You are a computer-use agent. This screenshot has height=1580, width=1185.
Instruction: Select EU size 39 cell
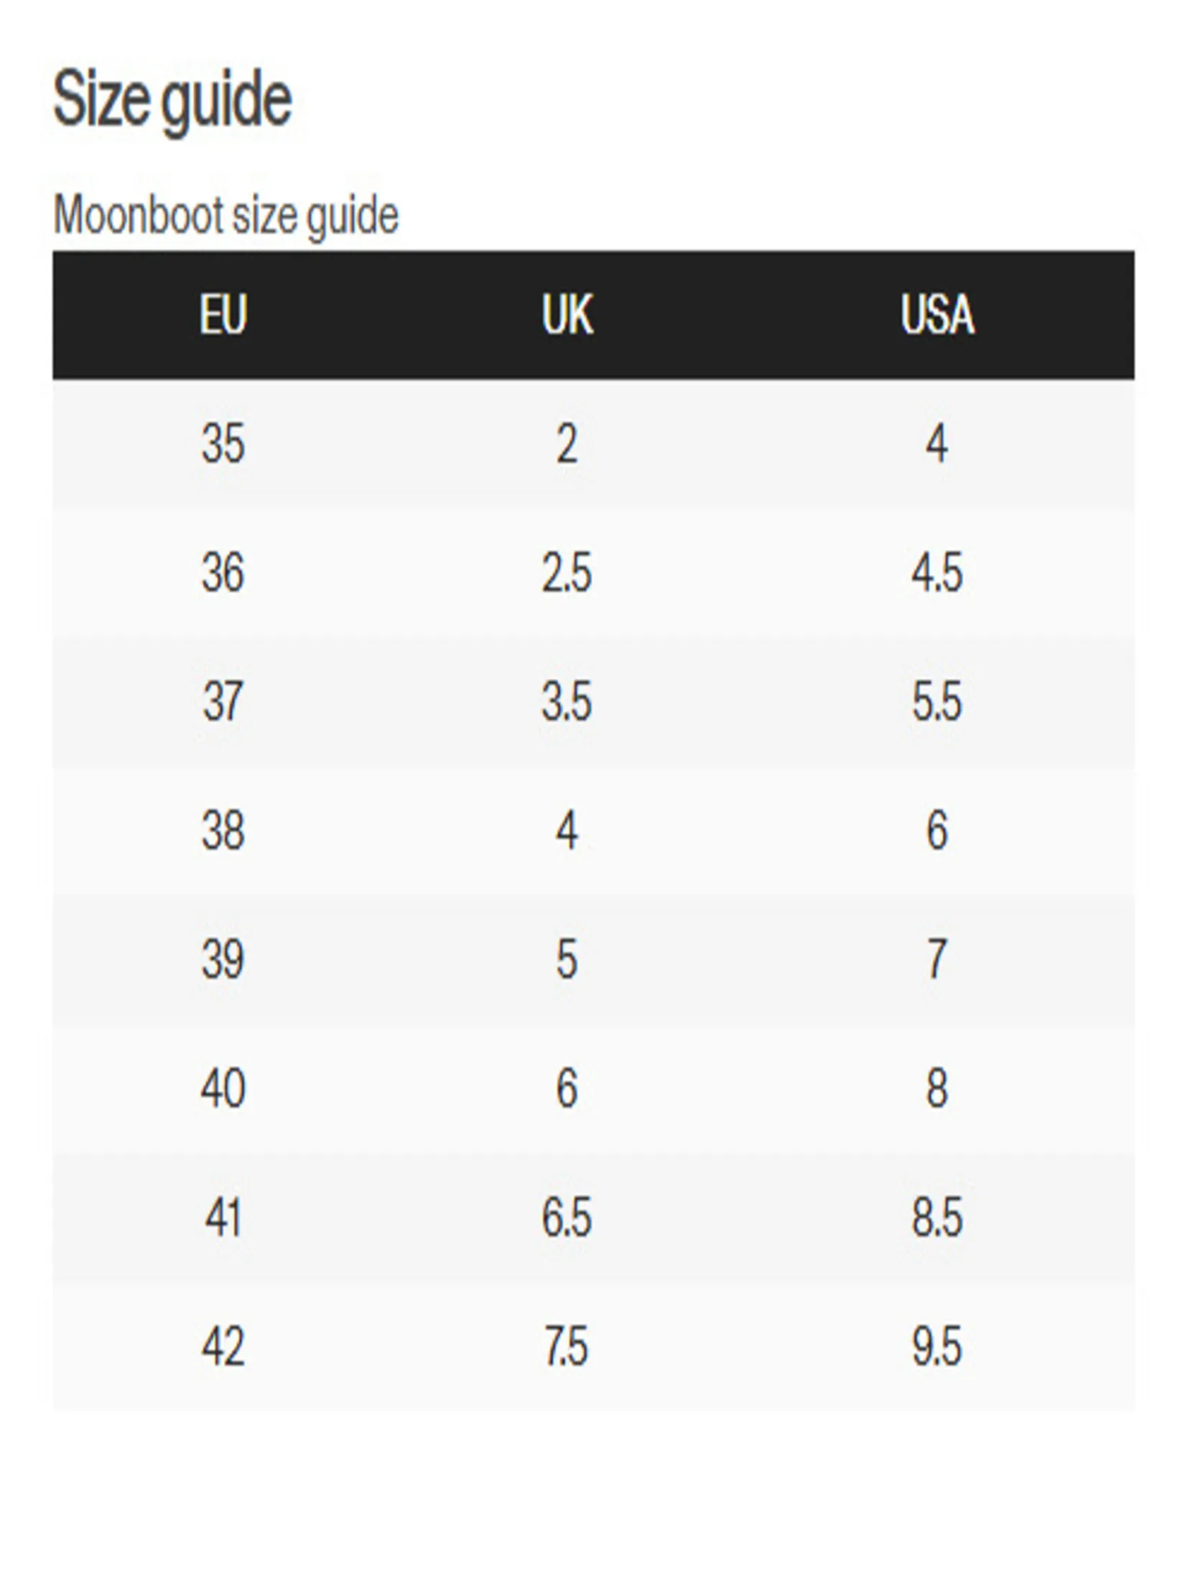click(x=223, y=958)
